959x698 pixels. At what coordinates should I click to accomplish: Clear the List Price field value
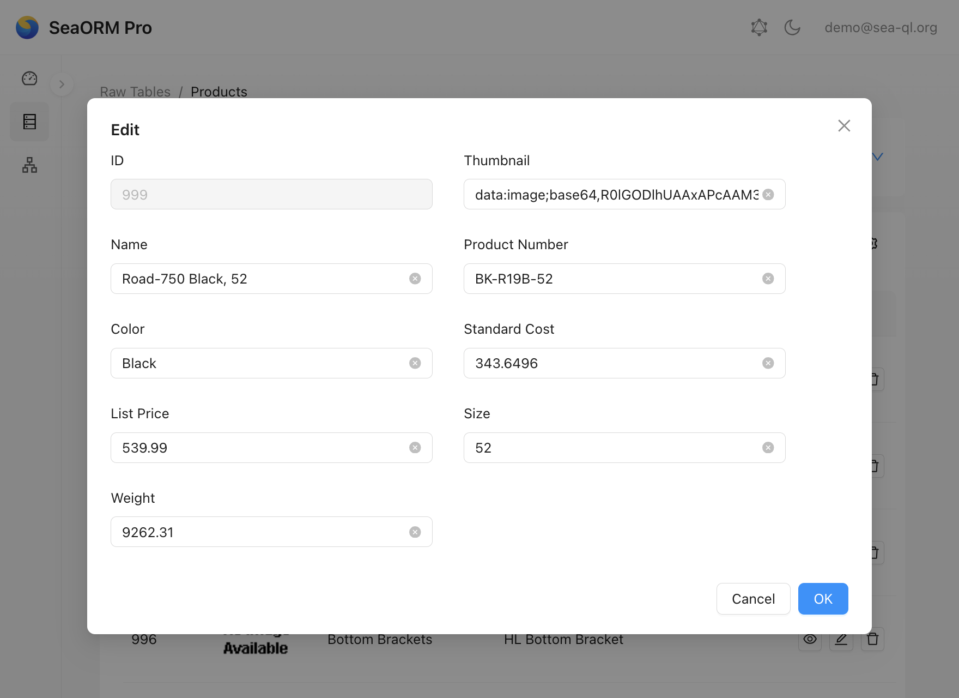(x=415, y=448)
